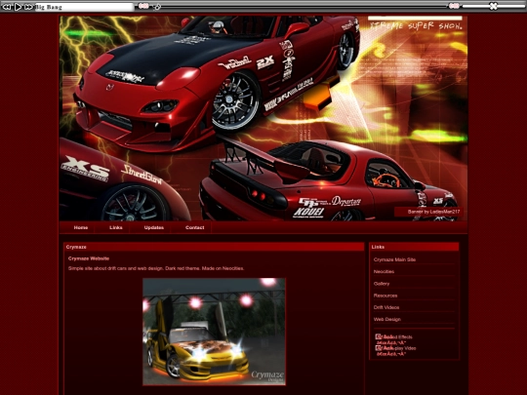Visit the Resources link

pyautogui.click(x=385, y=296)
